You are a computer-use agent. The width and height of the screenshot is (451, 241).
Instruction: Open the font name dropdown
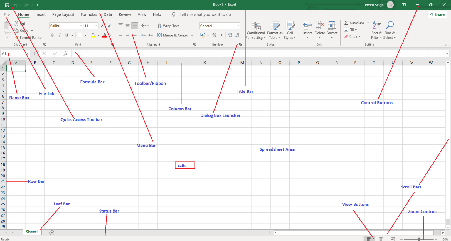tap(81, 26)
